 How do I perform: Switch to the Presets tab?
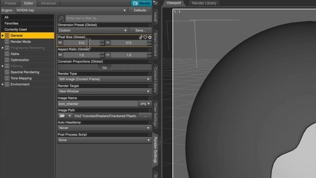coord(10,3)
